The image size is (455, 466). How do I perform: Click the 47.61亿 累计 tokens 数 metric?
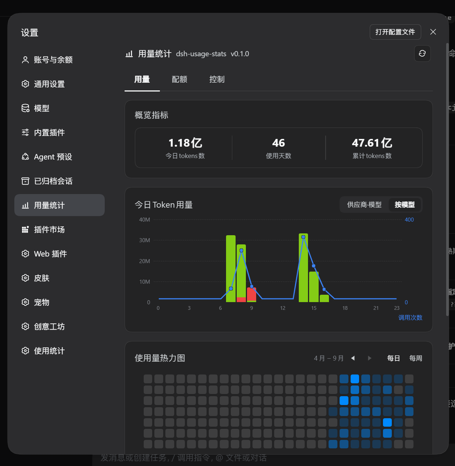(372, 148)
